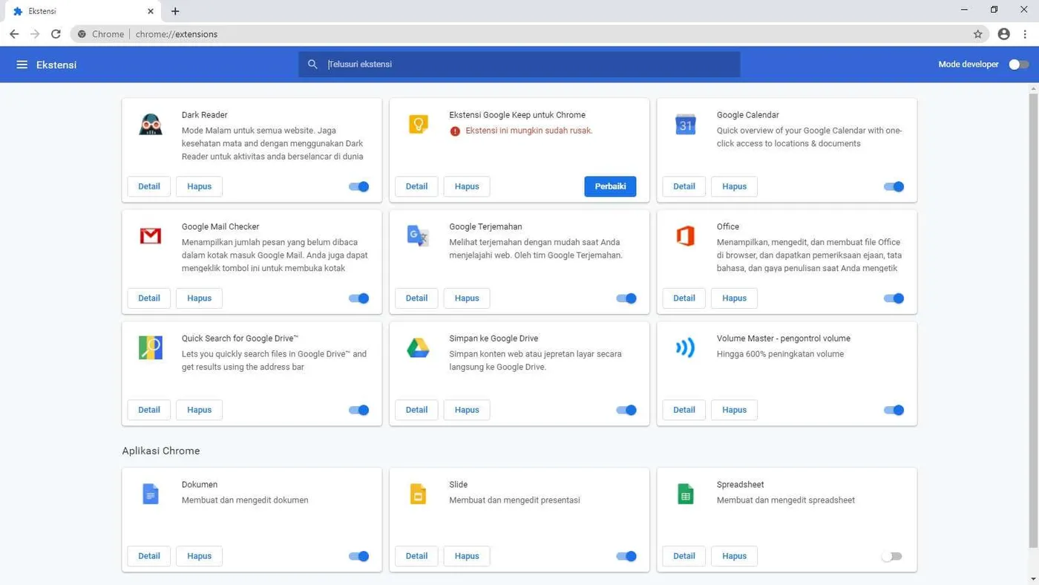
Task: Open the Chrome profile avatar
Action: [1003, 34]
